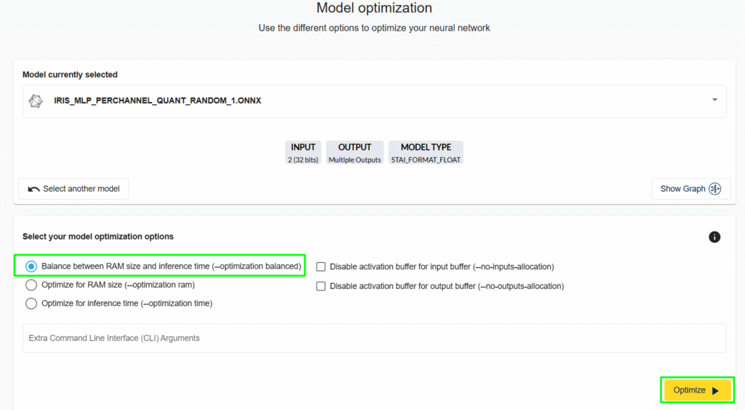Click the back arrow icon on Select another model
Screen dimensions: 745x410
click(33, 189)
